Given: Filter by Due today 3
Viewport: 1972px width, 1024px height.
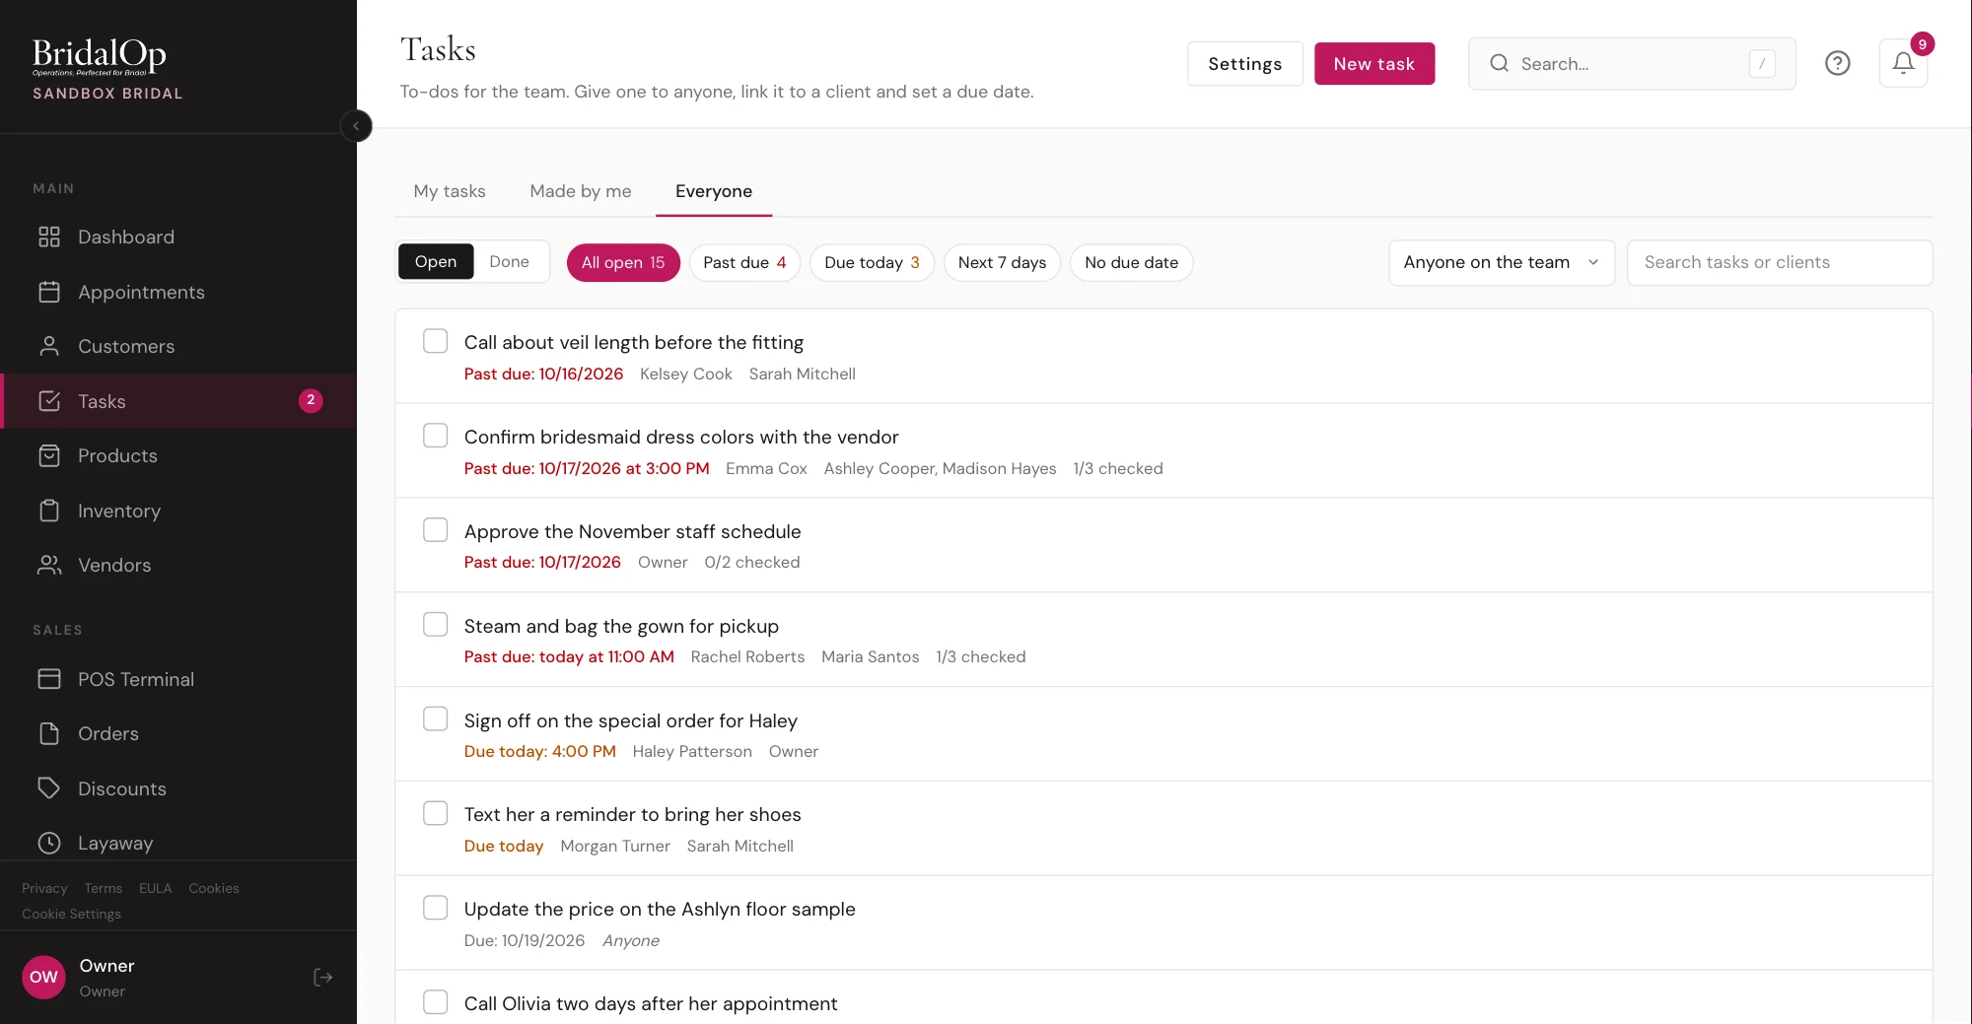Looking at the screenshot, I should click(x=872, y=262).
